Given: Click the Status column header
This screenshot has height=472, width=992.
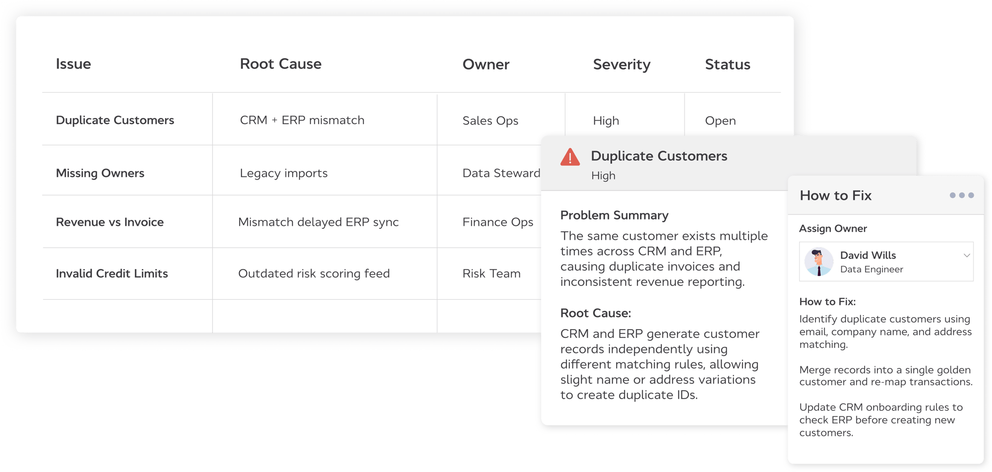Looking at the screenshot, I should pos(727,65).
